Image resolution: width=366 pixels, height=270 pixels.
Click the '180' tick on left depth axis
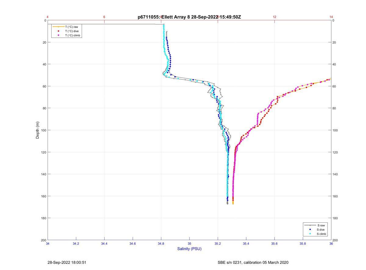pos(43,218)
